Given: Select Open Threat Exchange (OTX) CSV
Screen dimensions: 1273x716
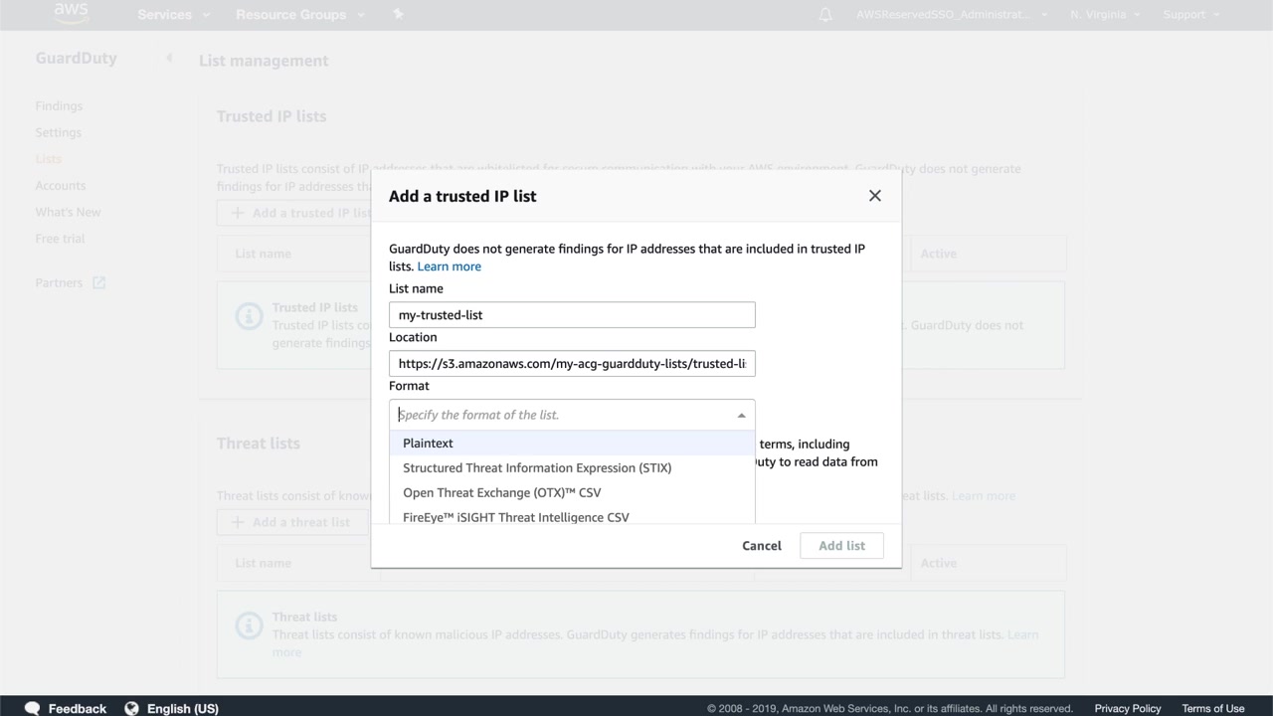Looking at the screenshot, I should click(x=502, y=493).
